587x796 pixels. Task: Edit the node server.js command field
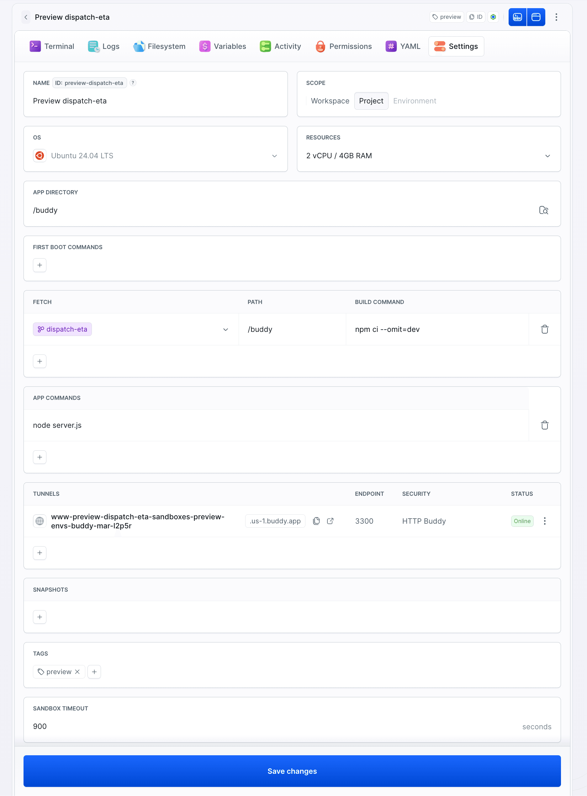276,425
